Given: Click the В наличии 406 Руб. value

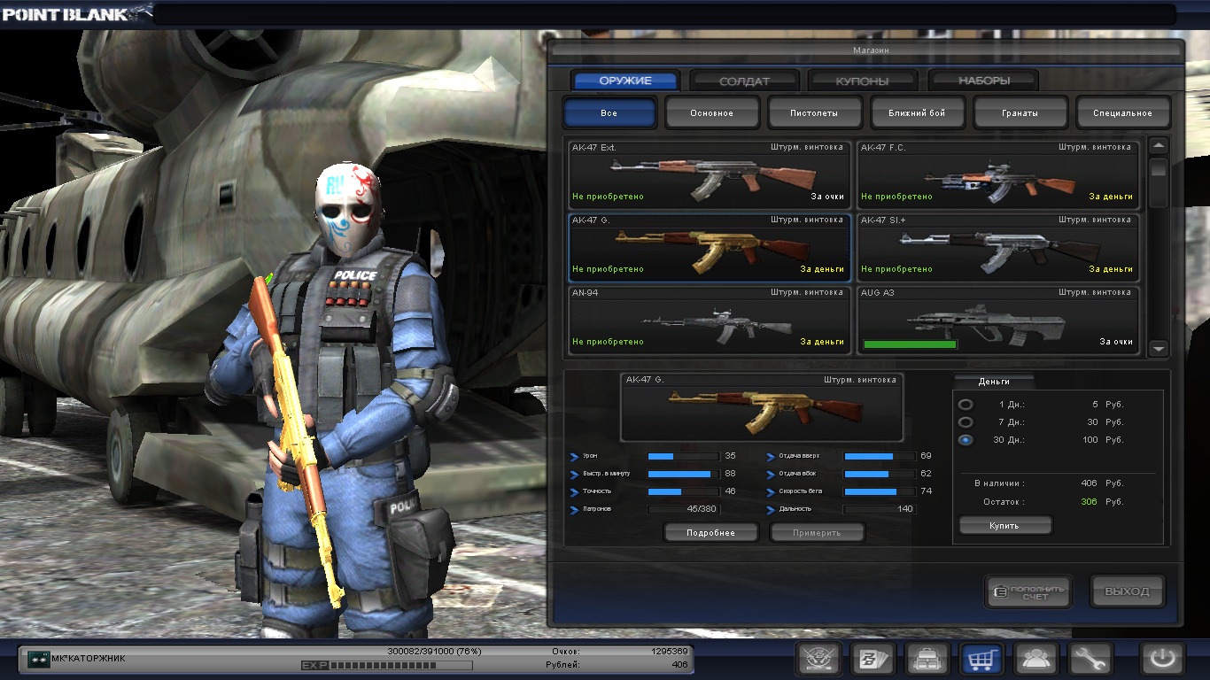Looking at the screenshot, I should click(1102, 483).
